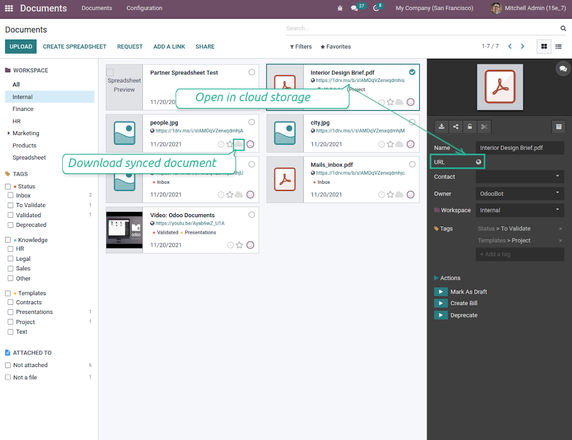Open chatter speech bubble icon in details panel
Screen dimensions: 572x440
(563, 68)
